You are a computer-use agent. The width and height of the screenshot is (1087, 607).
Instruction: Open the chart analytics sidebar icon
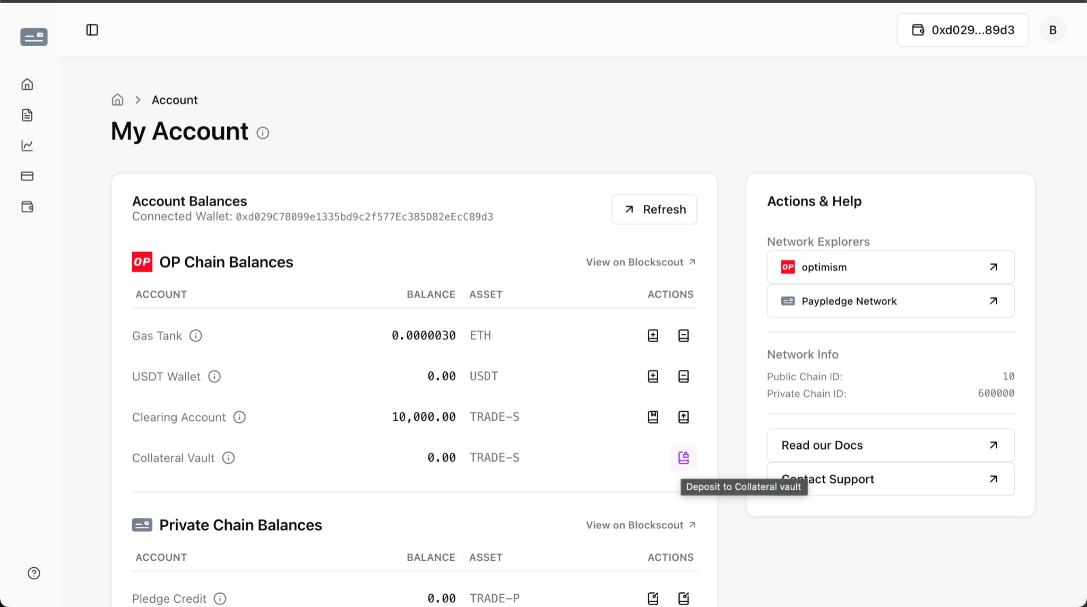point(27,145)
